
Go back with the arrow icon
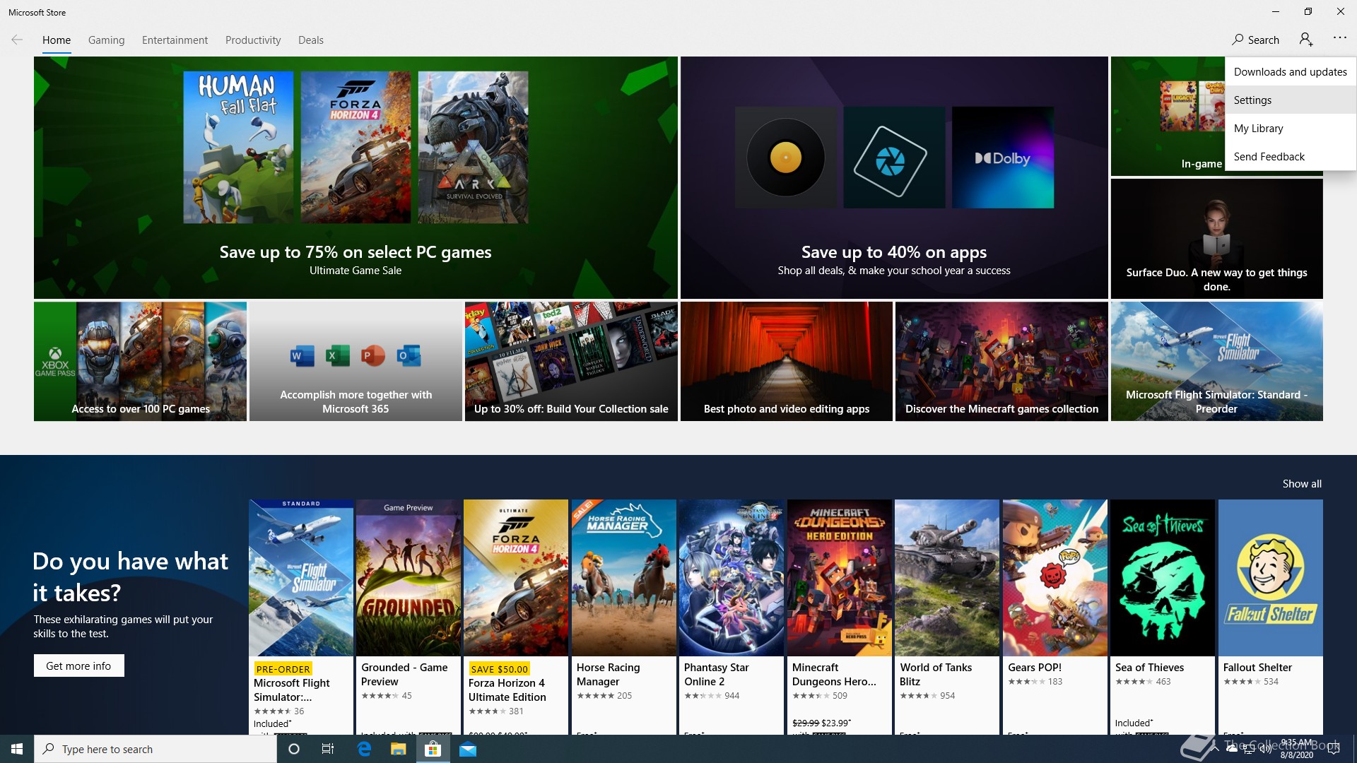(x=17, y=40)
